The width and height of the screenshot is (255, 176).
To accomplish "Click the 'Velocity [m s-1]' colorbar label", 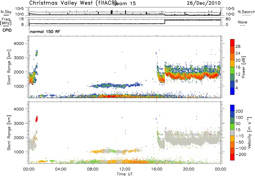I will [249, 132].
